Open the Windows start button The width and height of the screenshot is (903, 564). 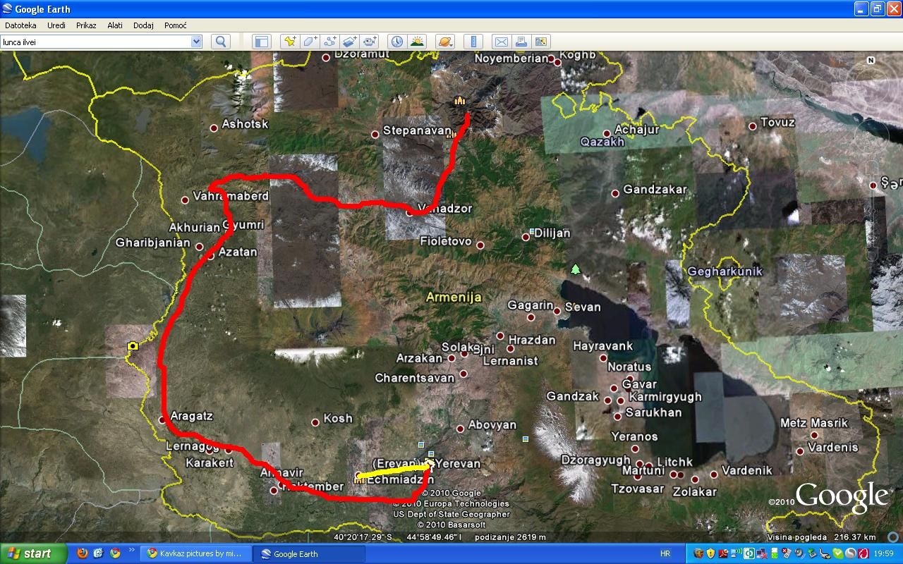click(x=34, y=553)
